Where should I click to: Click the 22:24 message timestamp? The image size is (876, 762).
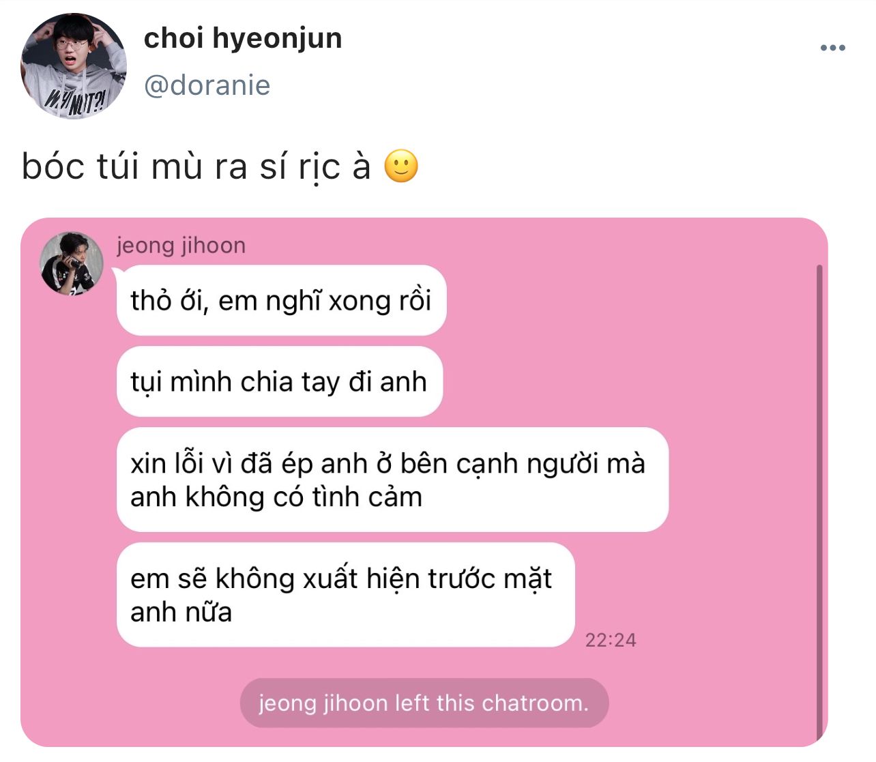click(611, 640)
